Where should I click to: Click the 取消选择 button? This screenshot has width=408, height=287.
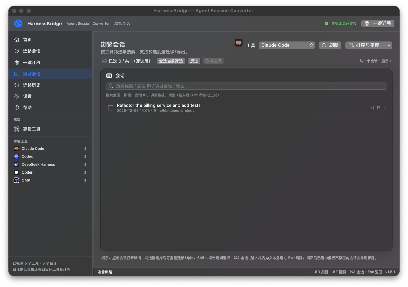[x=213, y=61]
